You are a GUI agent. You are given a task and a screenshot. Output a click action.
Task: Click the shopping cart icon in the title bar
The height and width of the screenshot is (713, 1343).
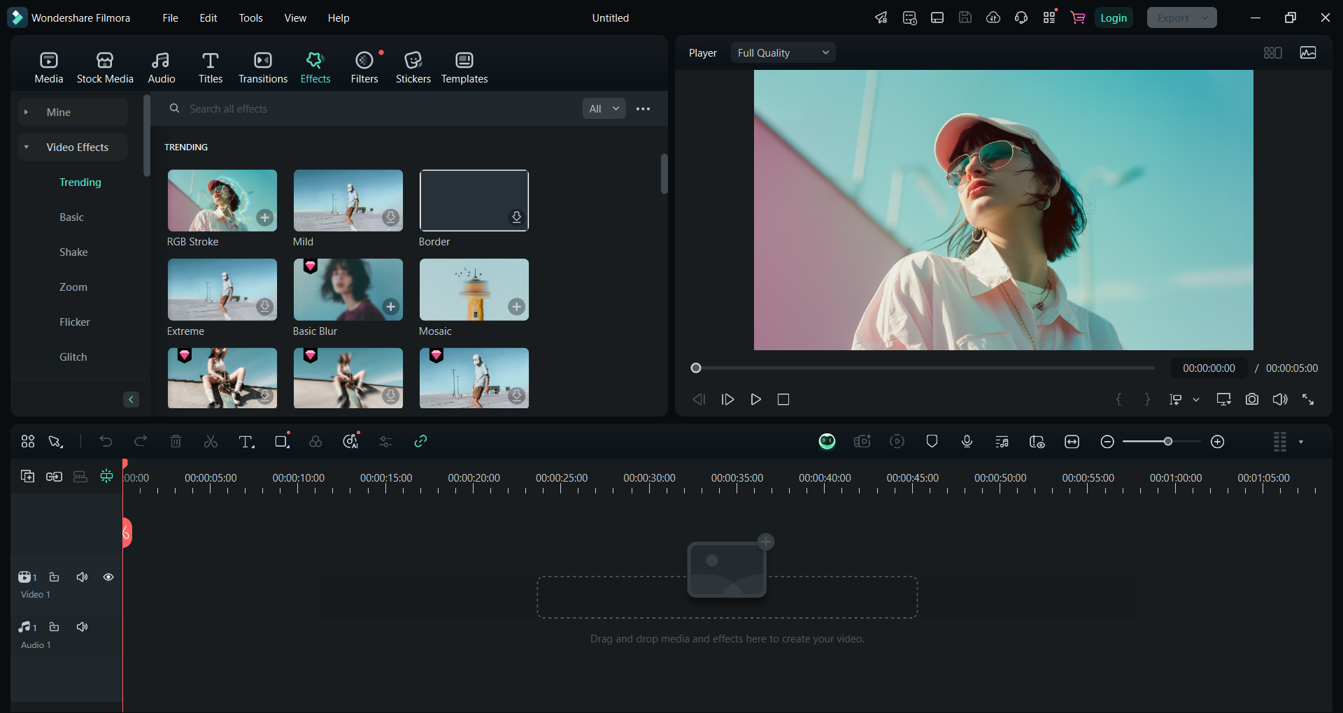1077,17
